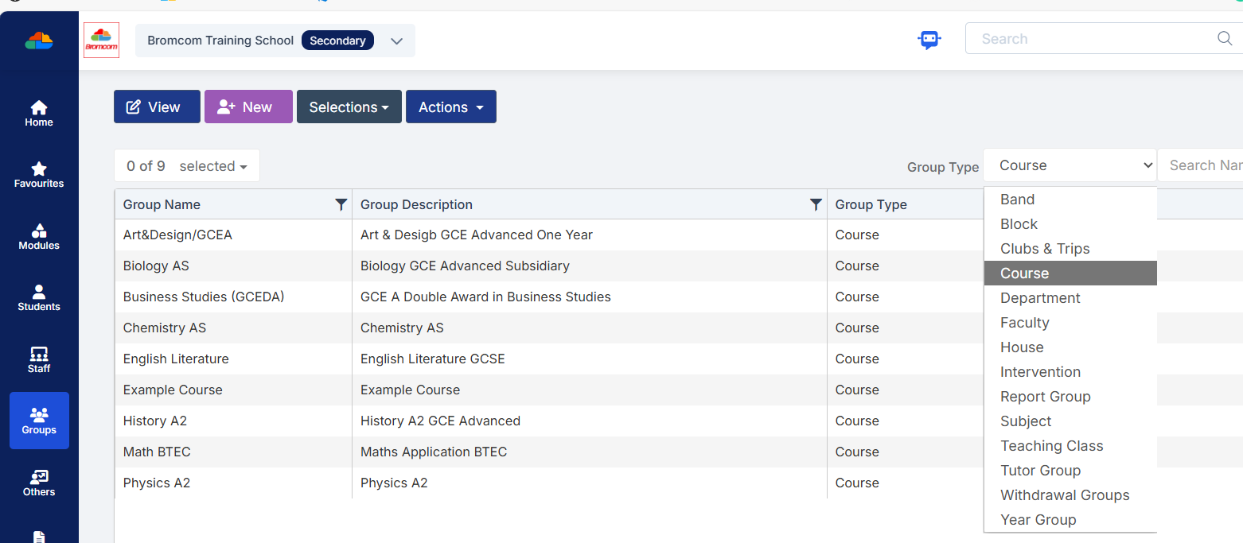Expand the 0 of 9 selected dropdown
This screenshot has width=1243, height=543.
point(187,166)
